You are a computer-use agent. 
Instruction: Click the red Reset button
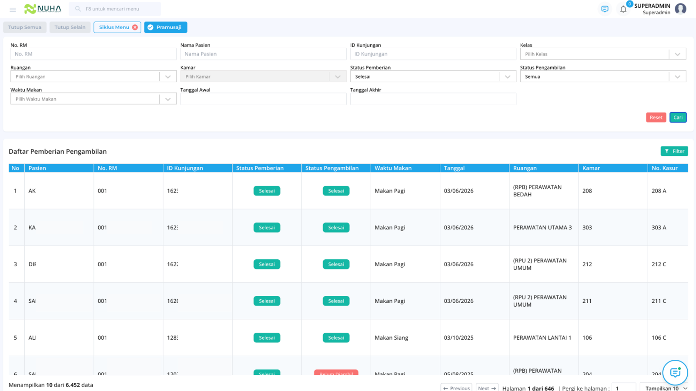(656, 117)
